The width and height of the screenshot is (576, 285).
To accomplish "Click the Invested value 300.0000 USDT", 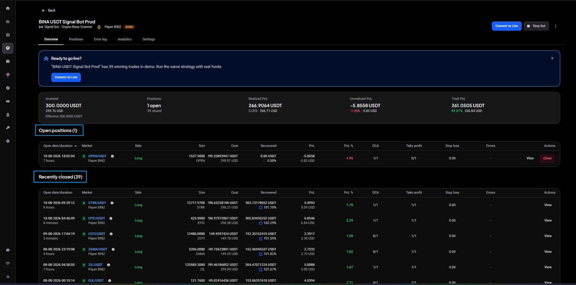I will tap(63, 106).
